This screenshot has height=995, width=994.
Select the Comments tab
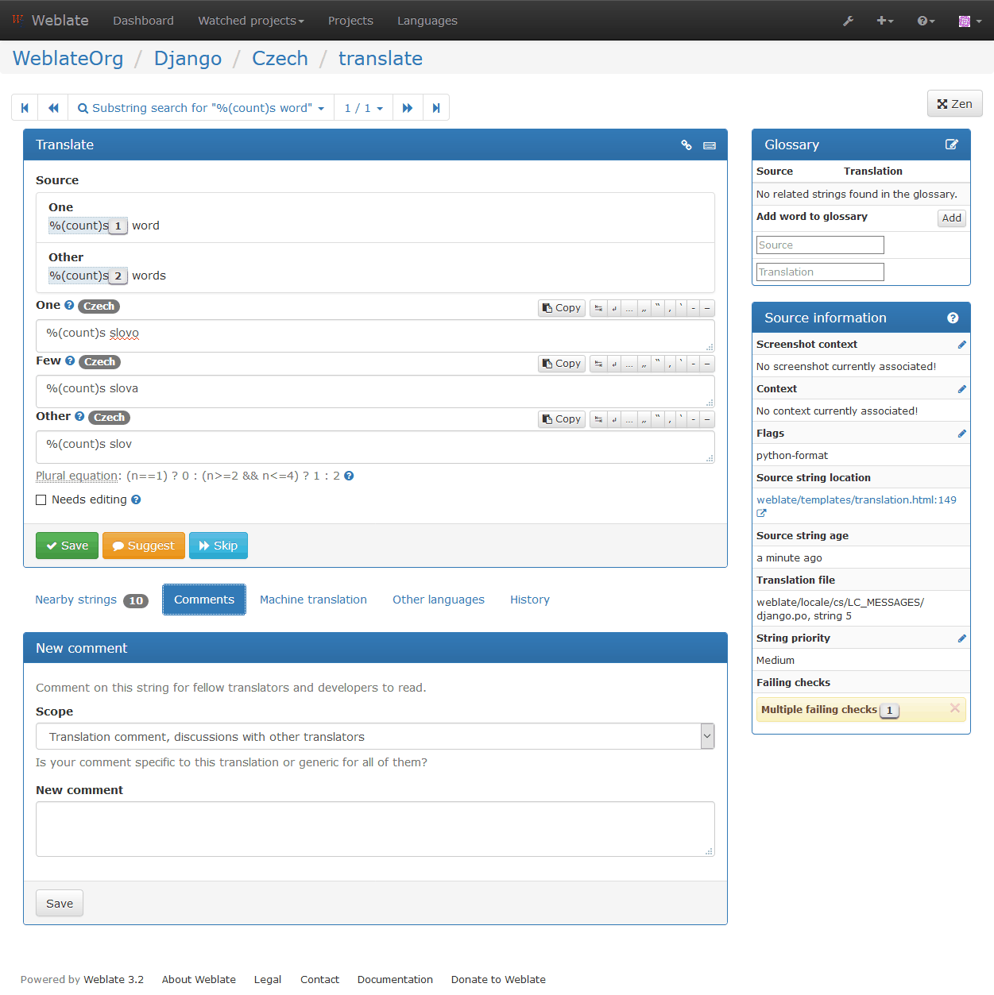204,600
